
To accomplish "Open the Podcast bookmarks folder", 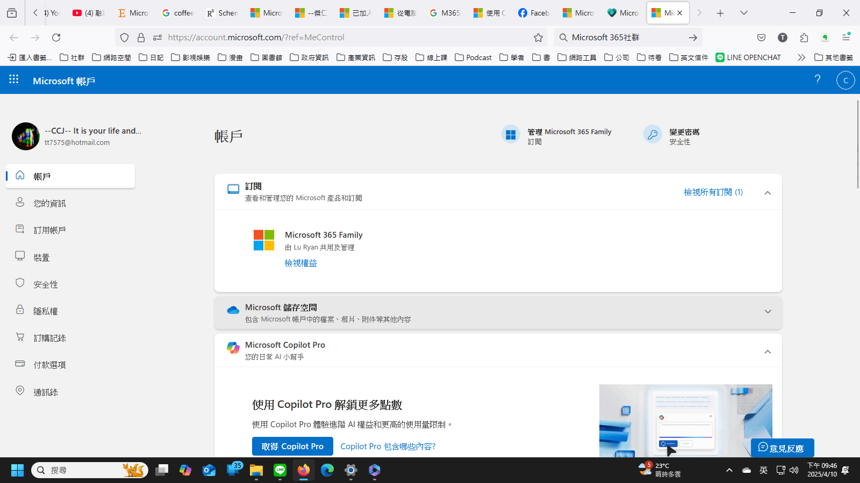I will 474,57.
